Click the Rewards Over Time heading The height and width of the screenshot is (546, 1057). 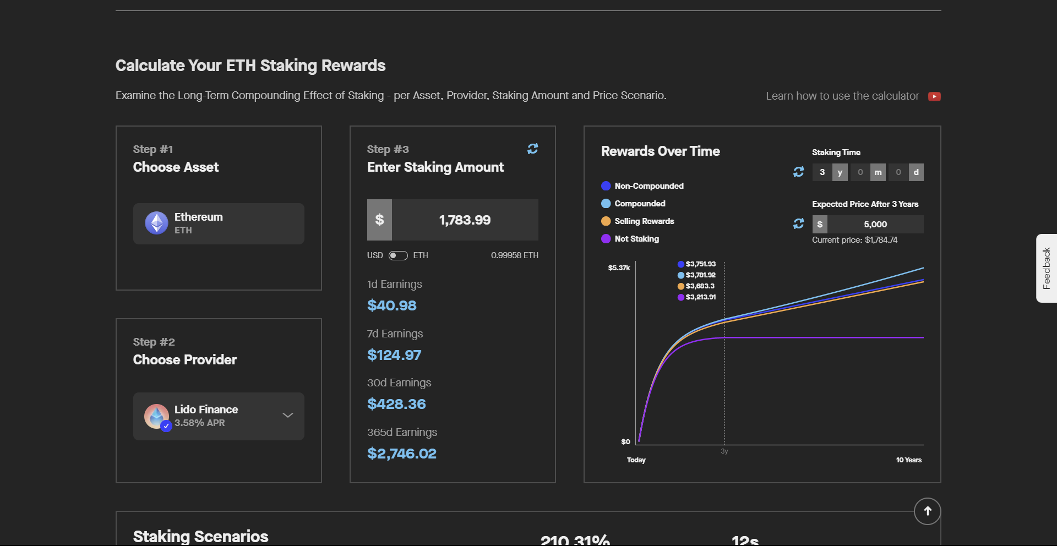tap(660, 151)
